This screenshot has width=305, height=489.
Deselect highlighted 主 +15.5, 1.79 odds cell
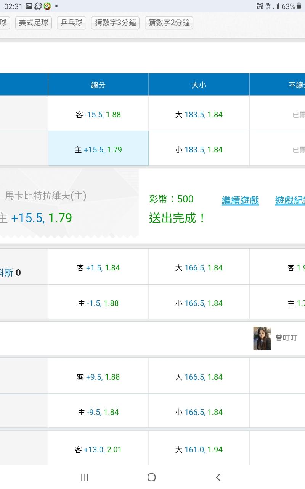pyautogui.click(x=98, y=150)
